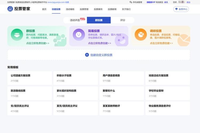Image resolution: width=200 pixels, height=133 pixels.
Task: Click the orange 调研投票 pie chart icon
Action: coord(140,34)
